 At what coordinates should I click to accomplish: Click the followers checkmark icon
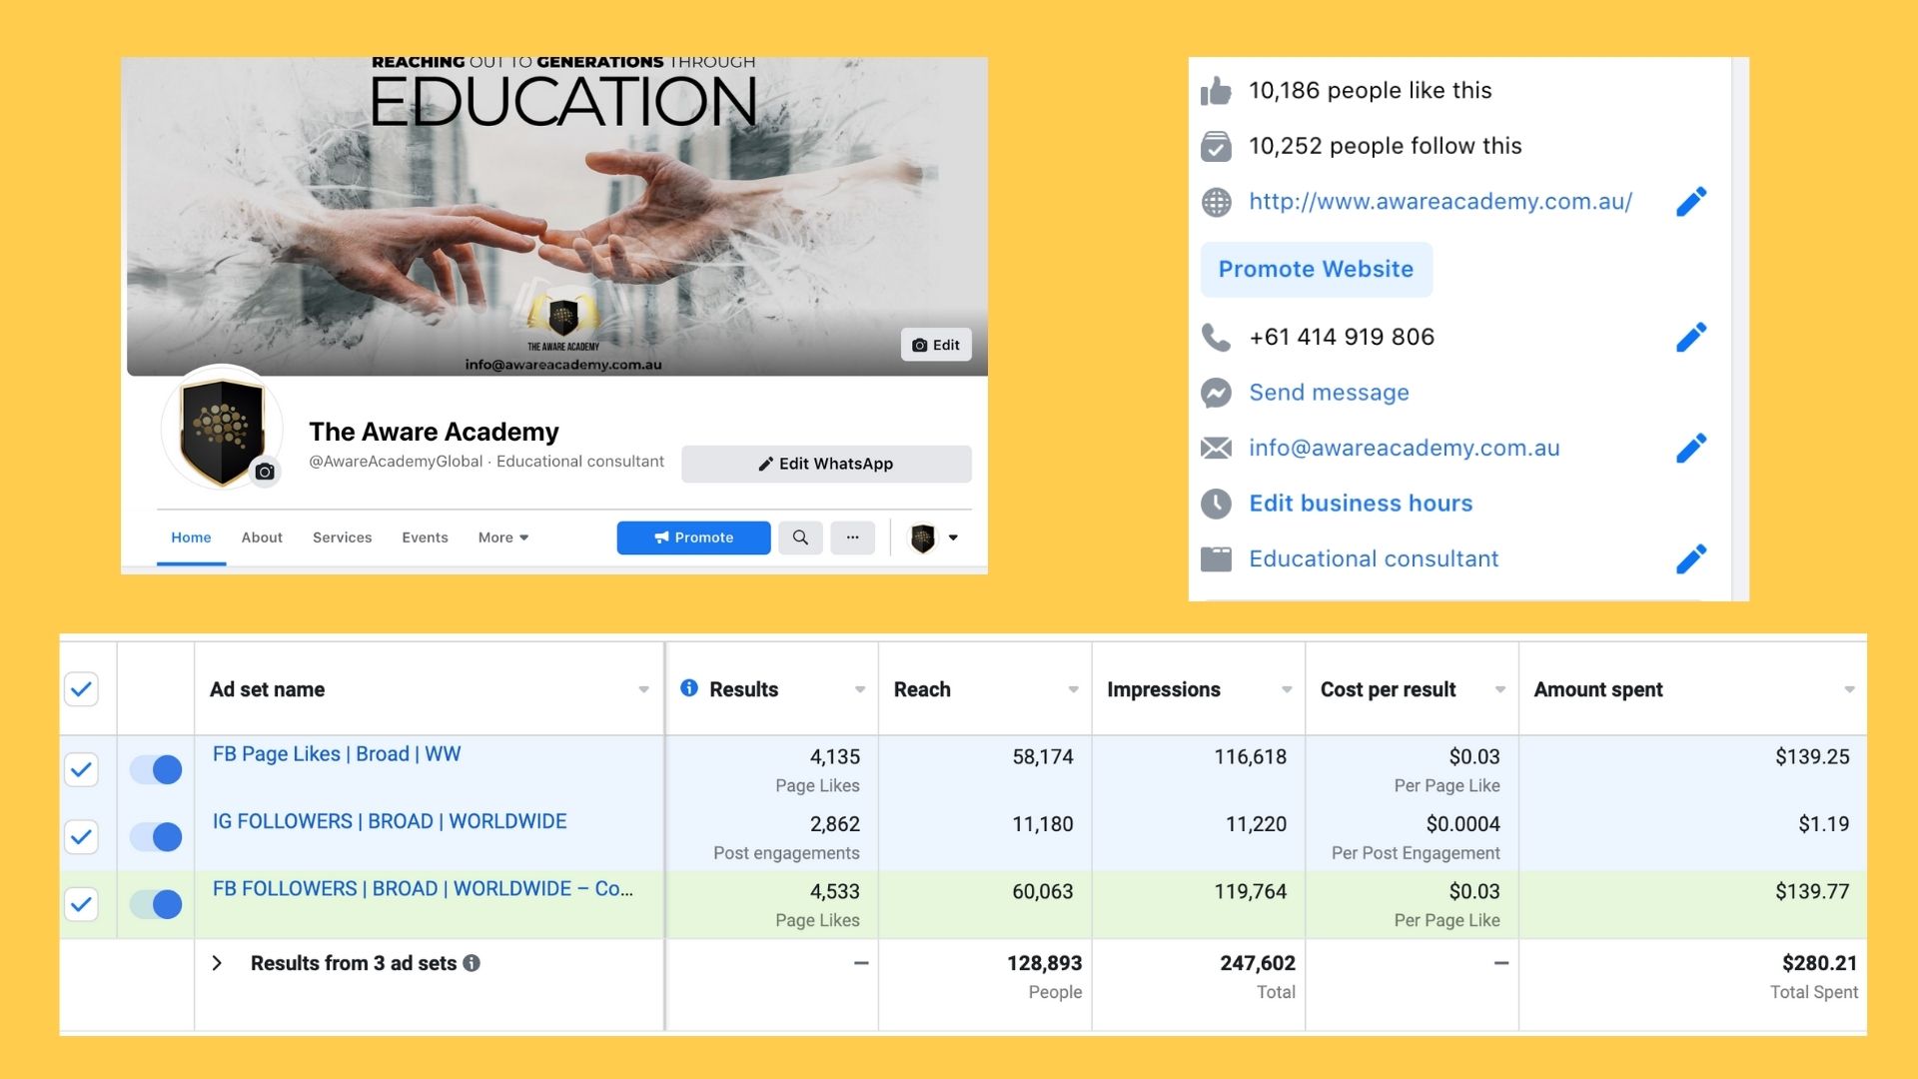click(x=1216, y=146)
